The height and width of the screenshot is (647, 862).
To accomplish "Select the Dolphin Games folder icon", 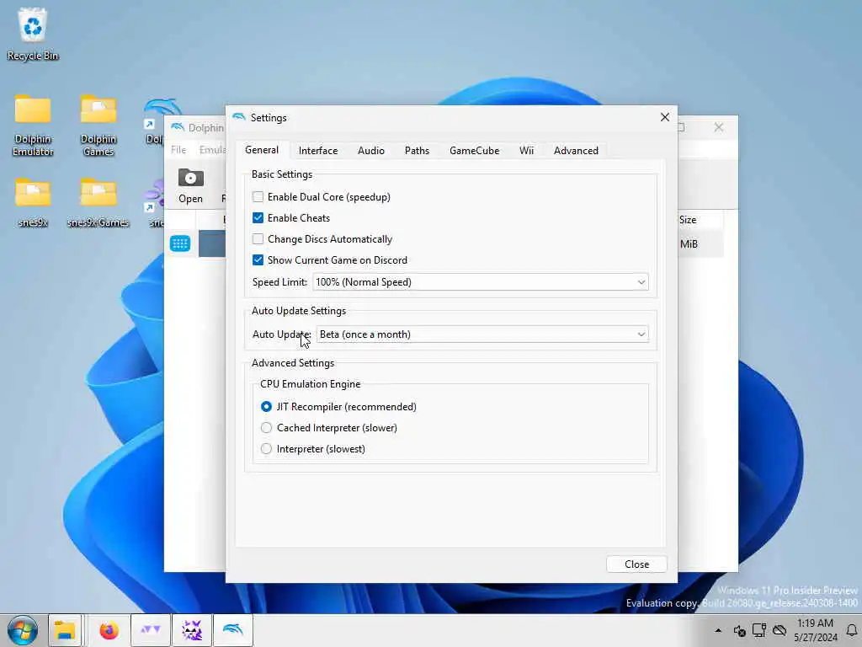I will 98,126.
